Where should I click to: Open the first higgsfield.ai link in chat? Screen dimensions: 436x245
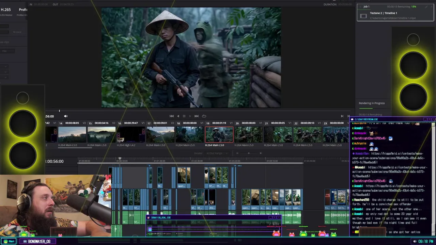pyautogui.click(x=388, y=158)
